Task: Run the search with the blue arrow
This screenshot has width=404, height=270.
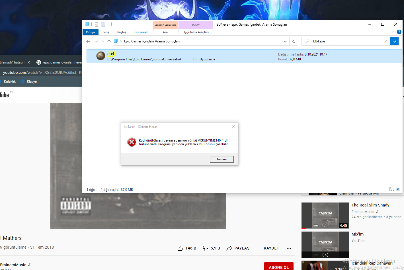Action: coord(394,41)
